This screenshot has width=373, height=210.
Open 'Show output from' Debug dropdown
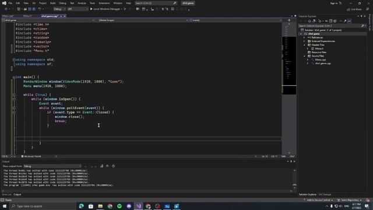(52, 166)
